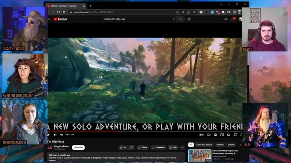
Task: Open Dev Answer May Surprise You title
Action: (226, 152)
